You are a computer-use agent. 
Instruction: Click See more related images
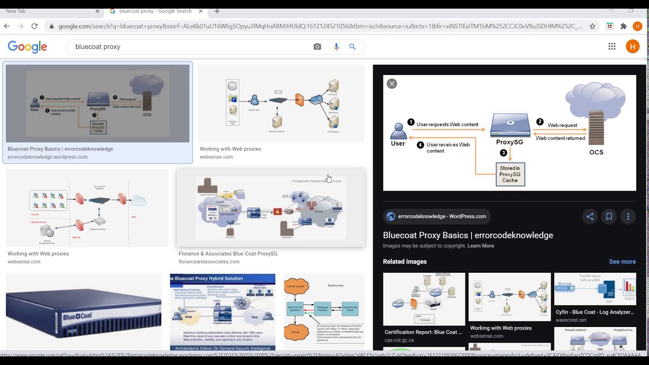(622, 262)
